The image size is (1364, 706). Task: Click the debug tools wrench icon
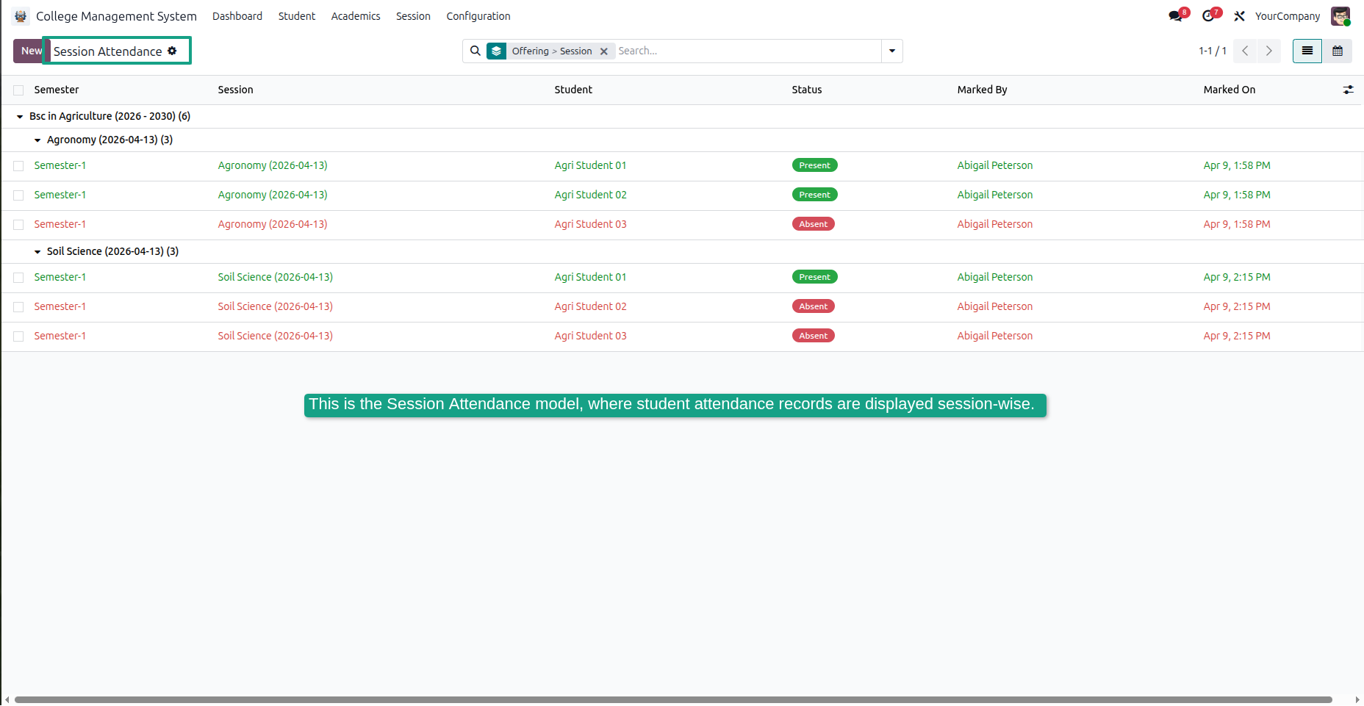tap(1239, 16)
